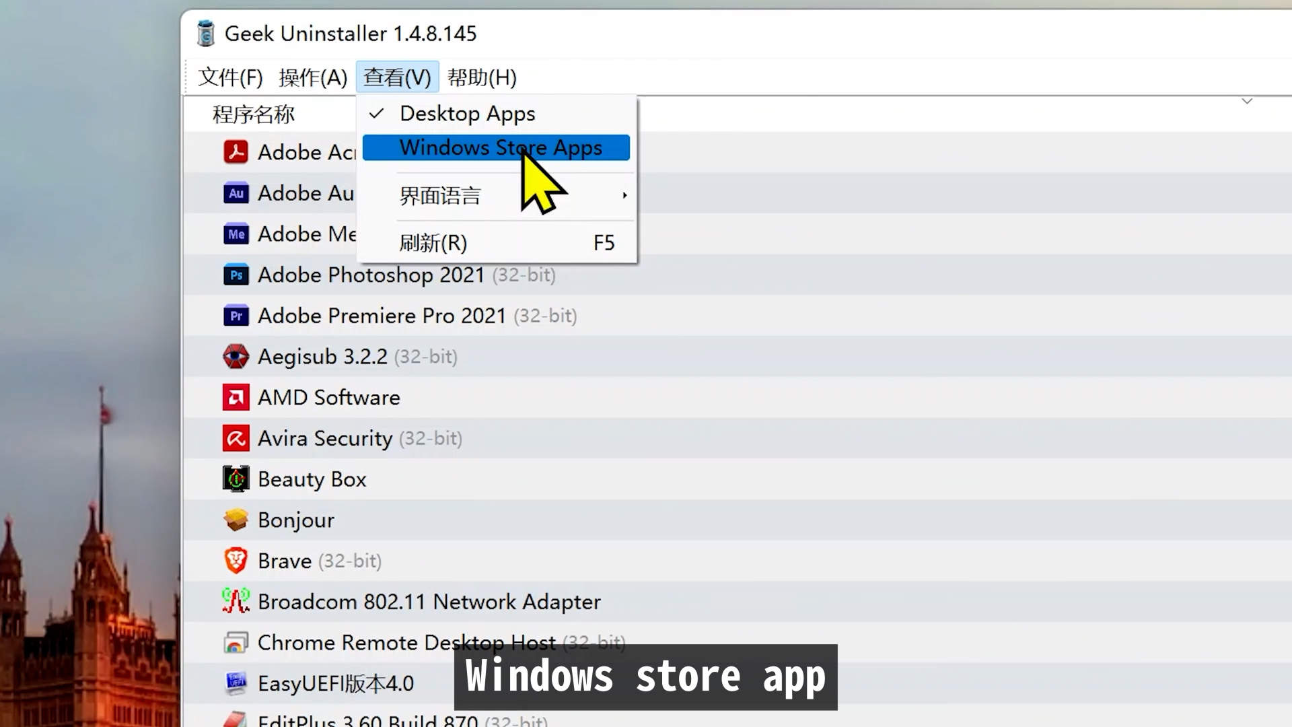1292x727 pixels.
Task: Click the Beauty Box icon
Action: click(236, 479)
